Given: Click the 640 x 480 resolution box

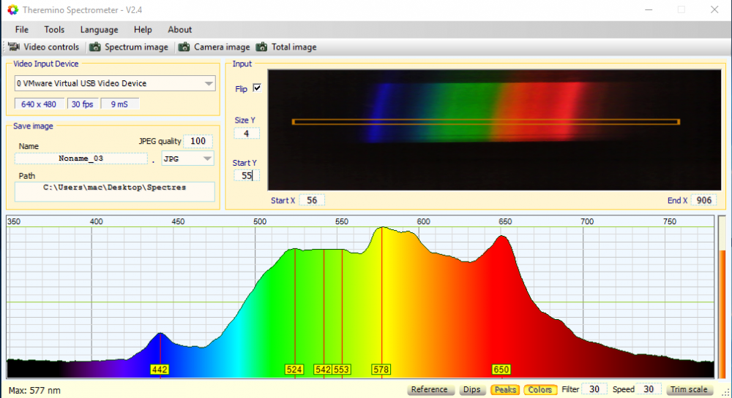Looking at the screenshot, I should click(x=40, y=104).
